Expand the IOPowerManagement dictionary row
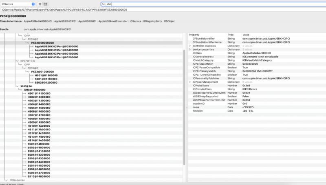Screen dimensions: 326x185 point(190,82)
